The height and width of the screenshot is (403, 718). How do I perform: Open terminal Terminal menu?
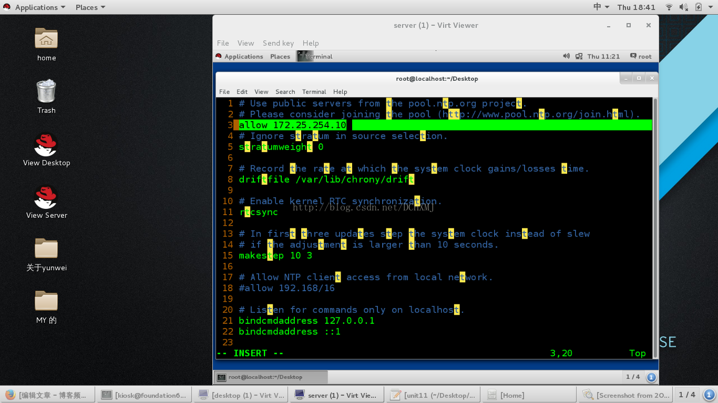314,91
